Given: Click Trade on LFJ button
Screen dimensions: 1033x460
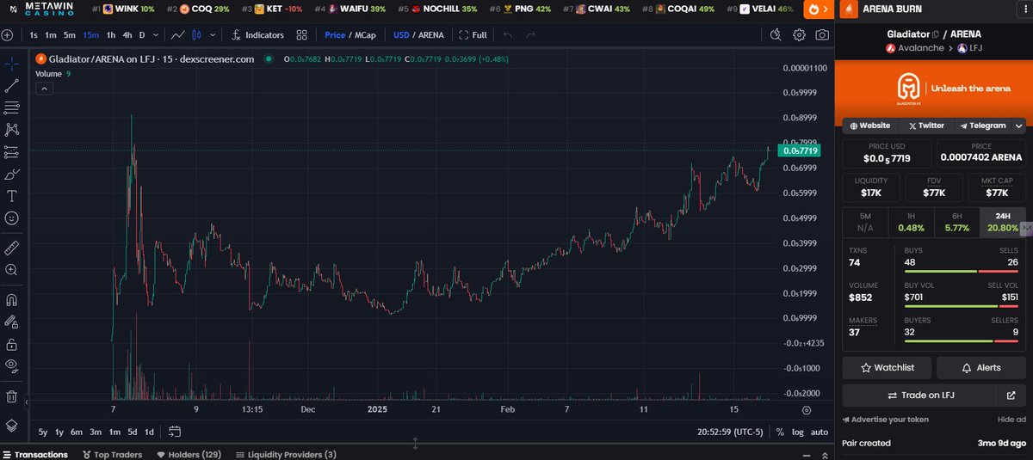Looking at the screenshot, I should pyautogui.click(x=919, y=396).
